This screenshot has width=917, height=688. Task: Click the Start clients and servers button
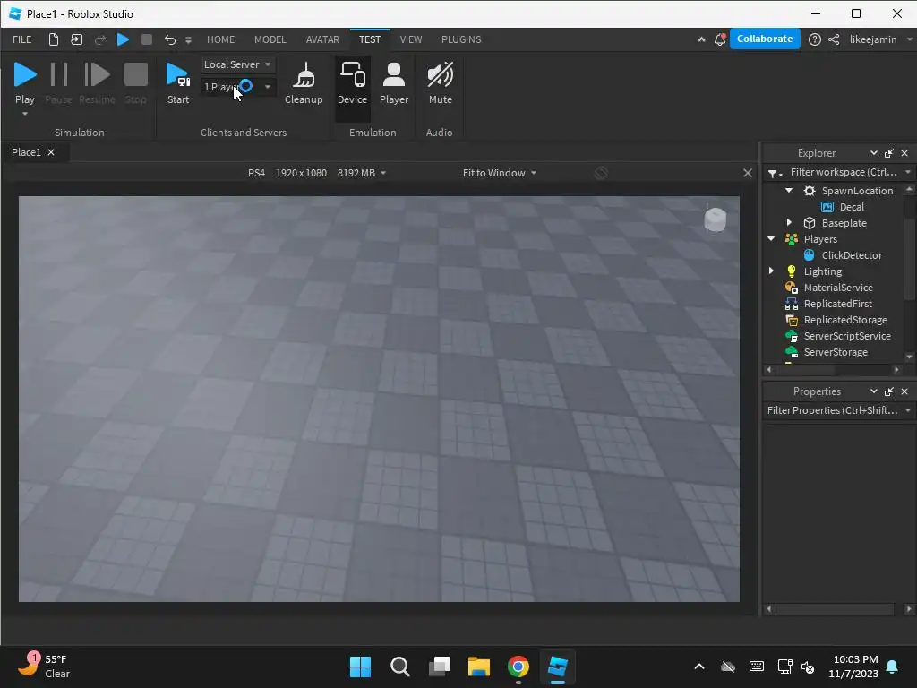[178, 83]
